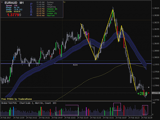Click the current price tag 1.37799 on the axis

click(156, 93)
